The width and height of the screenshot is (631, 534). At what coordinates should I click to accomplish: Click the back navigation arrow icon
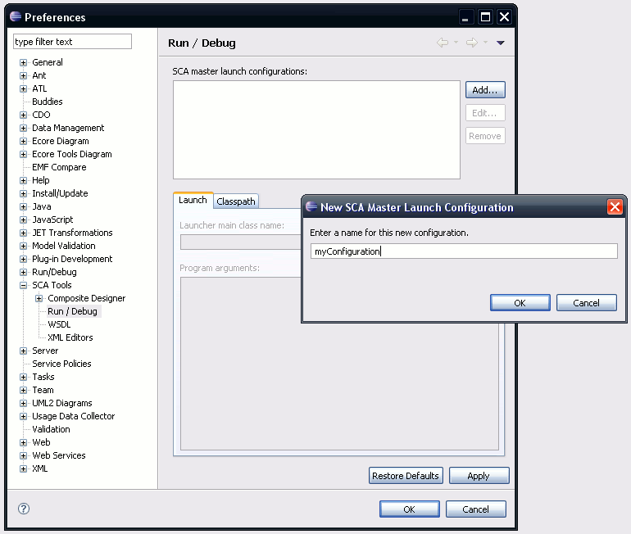point(443,43)
